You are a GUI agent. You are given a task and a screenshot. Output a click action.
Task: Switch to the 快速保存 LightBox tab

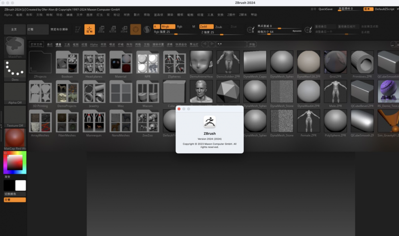181,45
